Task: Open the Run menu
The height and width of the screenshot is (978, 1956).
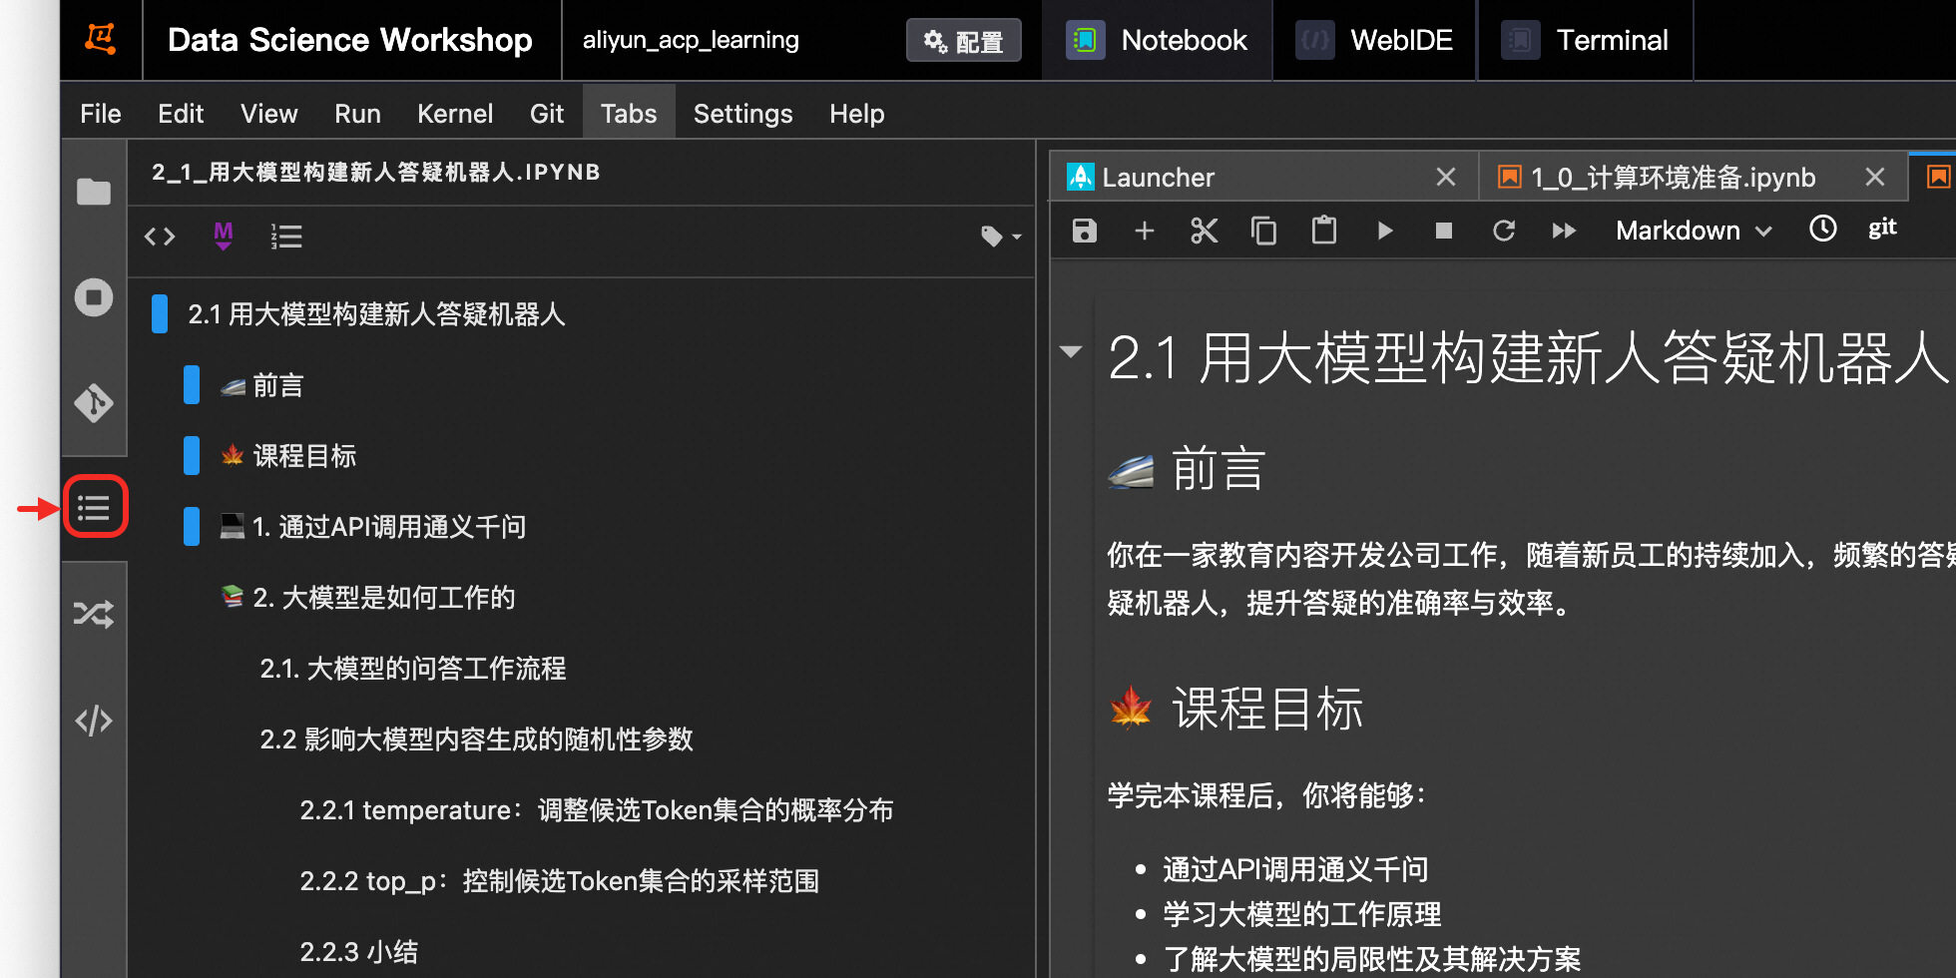Action: pos(357,113)
